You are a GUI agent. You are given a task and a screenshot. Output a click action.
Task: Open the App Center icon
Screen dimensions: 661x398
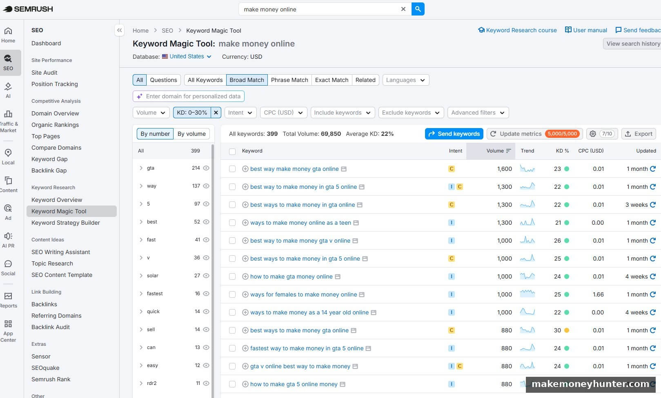pyautogui.click(x=8, y=324)
